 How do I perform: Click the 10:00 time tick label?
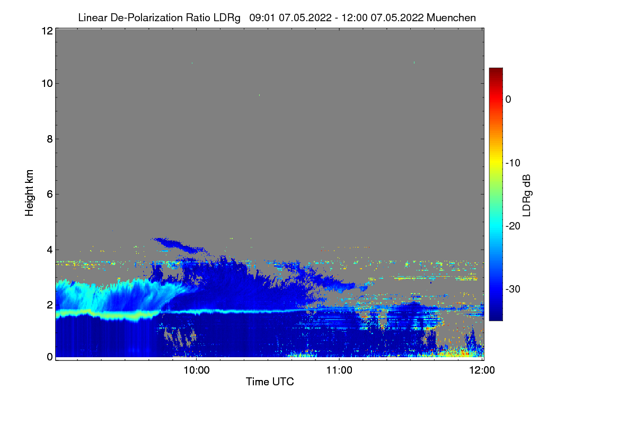(x=196, y=370)
